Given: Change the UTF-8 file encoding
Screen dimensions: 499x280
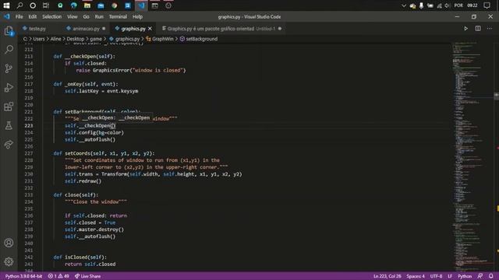Looking at the screenshot, I should tap(436, 276).
